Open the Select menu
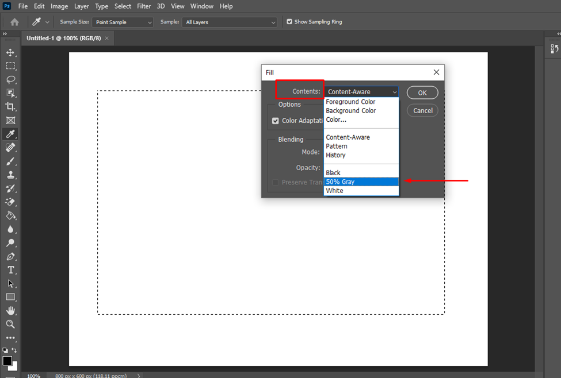Screen dimensions: 561x378 [x=123, y=6]
